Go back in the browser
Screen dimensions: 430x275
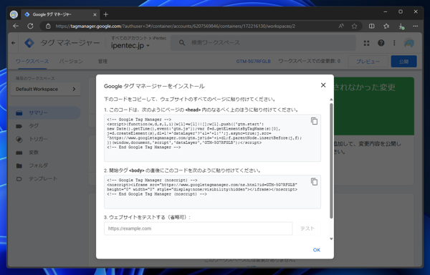[x=16, y=26]
